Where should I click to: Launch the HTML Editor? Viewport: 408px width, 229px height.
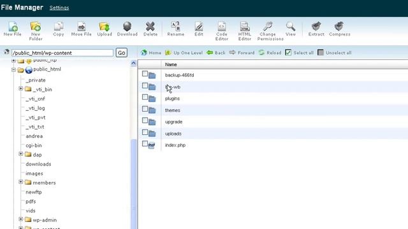(x=245, y=31)
